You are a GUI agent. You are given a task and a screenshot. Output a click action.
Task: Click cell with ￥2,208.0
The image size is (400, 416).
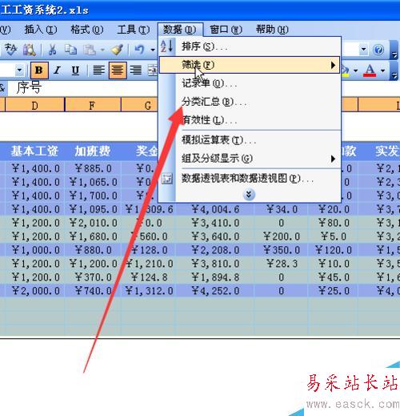(215, 250)
